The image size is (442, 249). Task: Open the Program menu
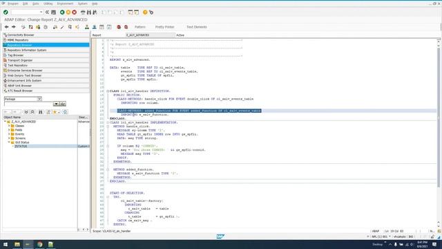[x=12, y=3]
